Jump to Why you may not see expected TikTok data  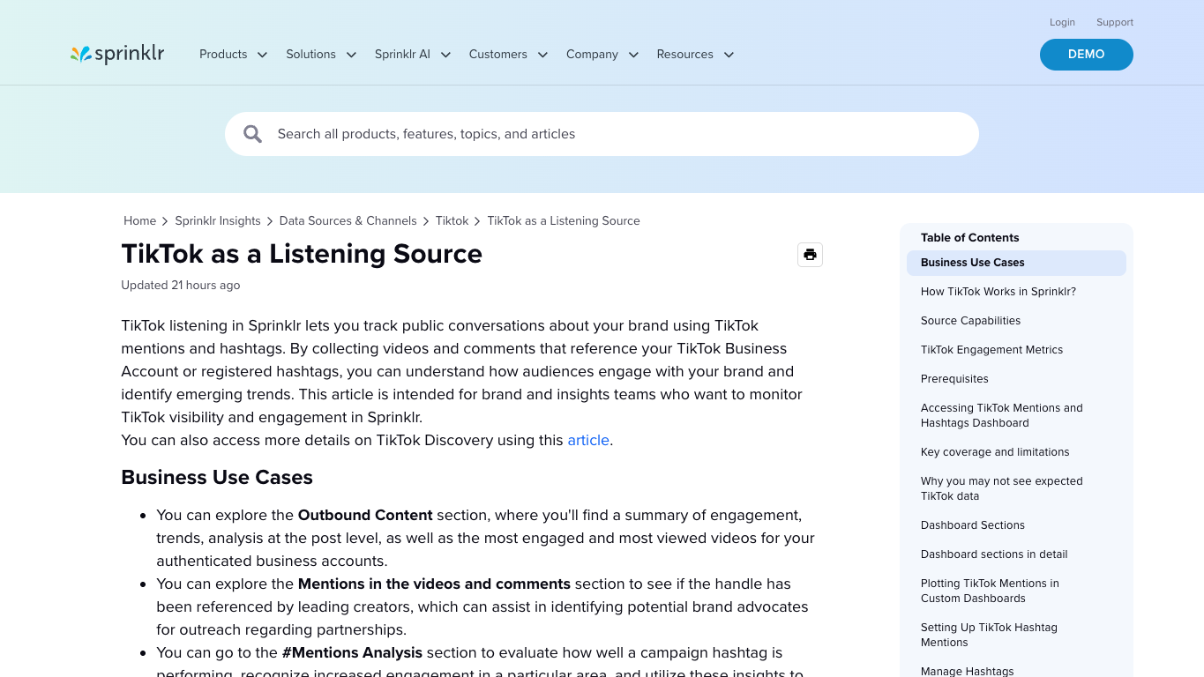pyautogui.click(x=1001, y=488)
